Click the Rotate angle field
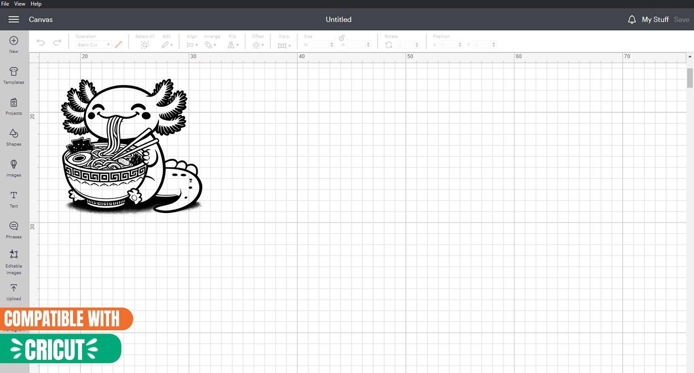Image resolution: width=694 pixels, height=373 pixels. pyautogui.click(x=405, y=45)
